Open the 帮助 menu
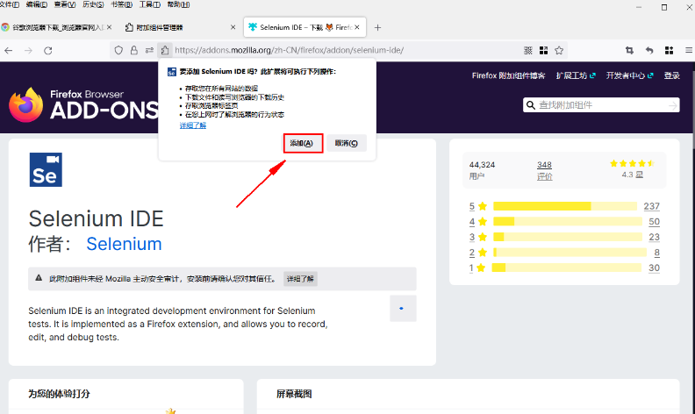The image size is (695, 414). click(178, 4)
